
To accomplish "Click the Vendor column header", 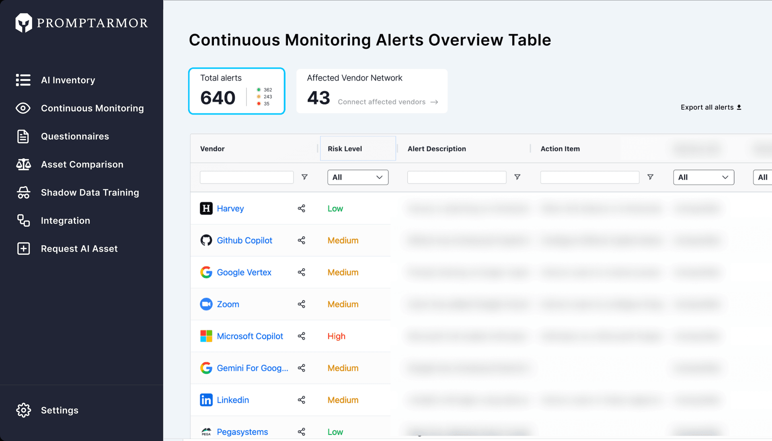I will [212, 149].
